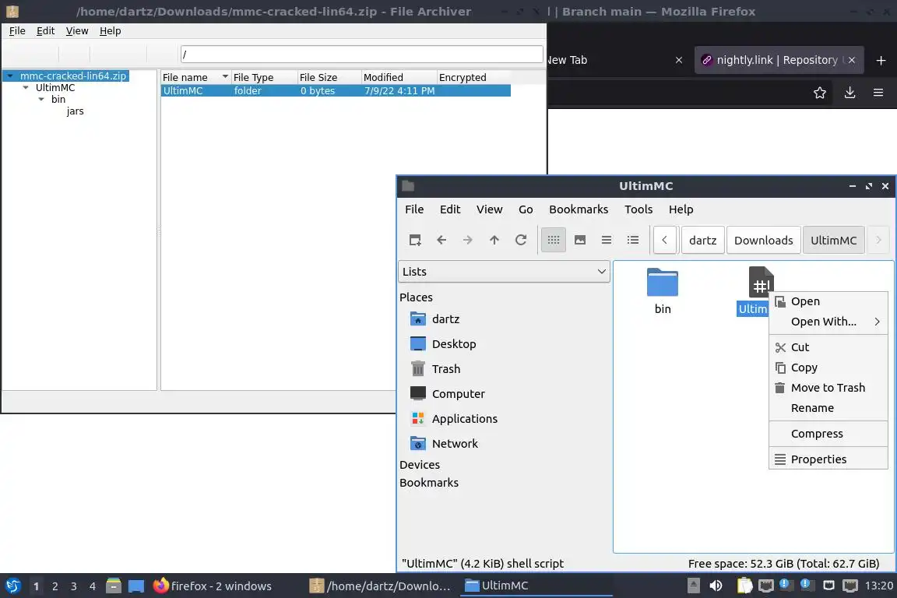This screenshot has width=897, height=598.
Task: Choose Copy from the context menu
Action: [x=828, y=368]
